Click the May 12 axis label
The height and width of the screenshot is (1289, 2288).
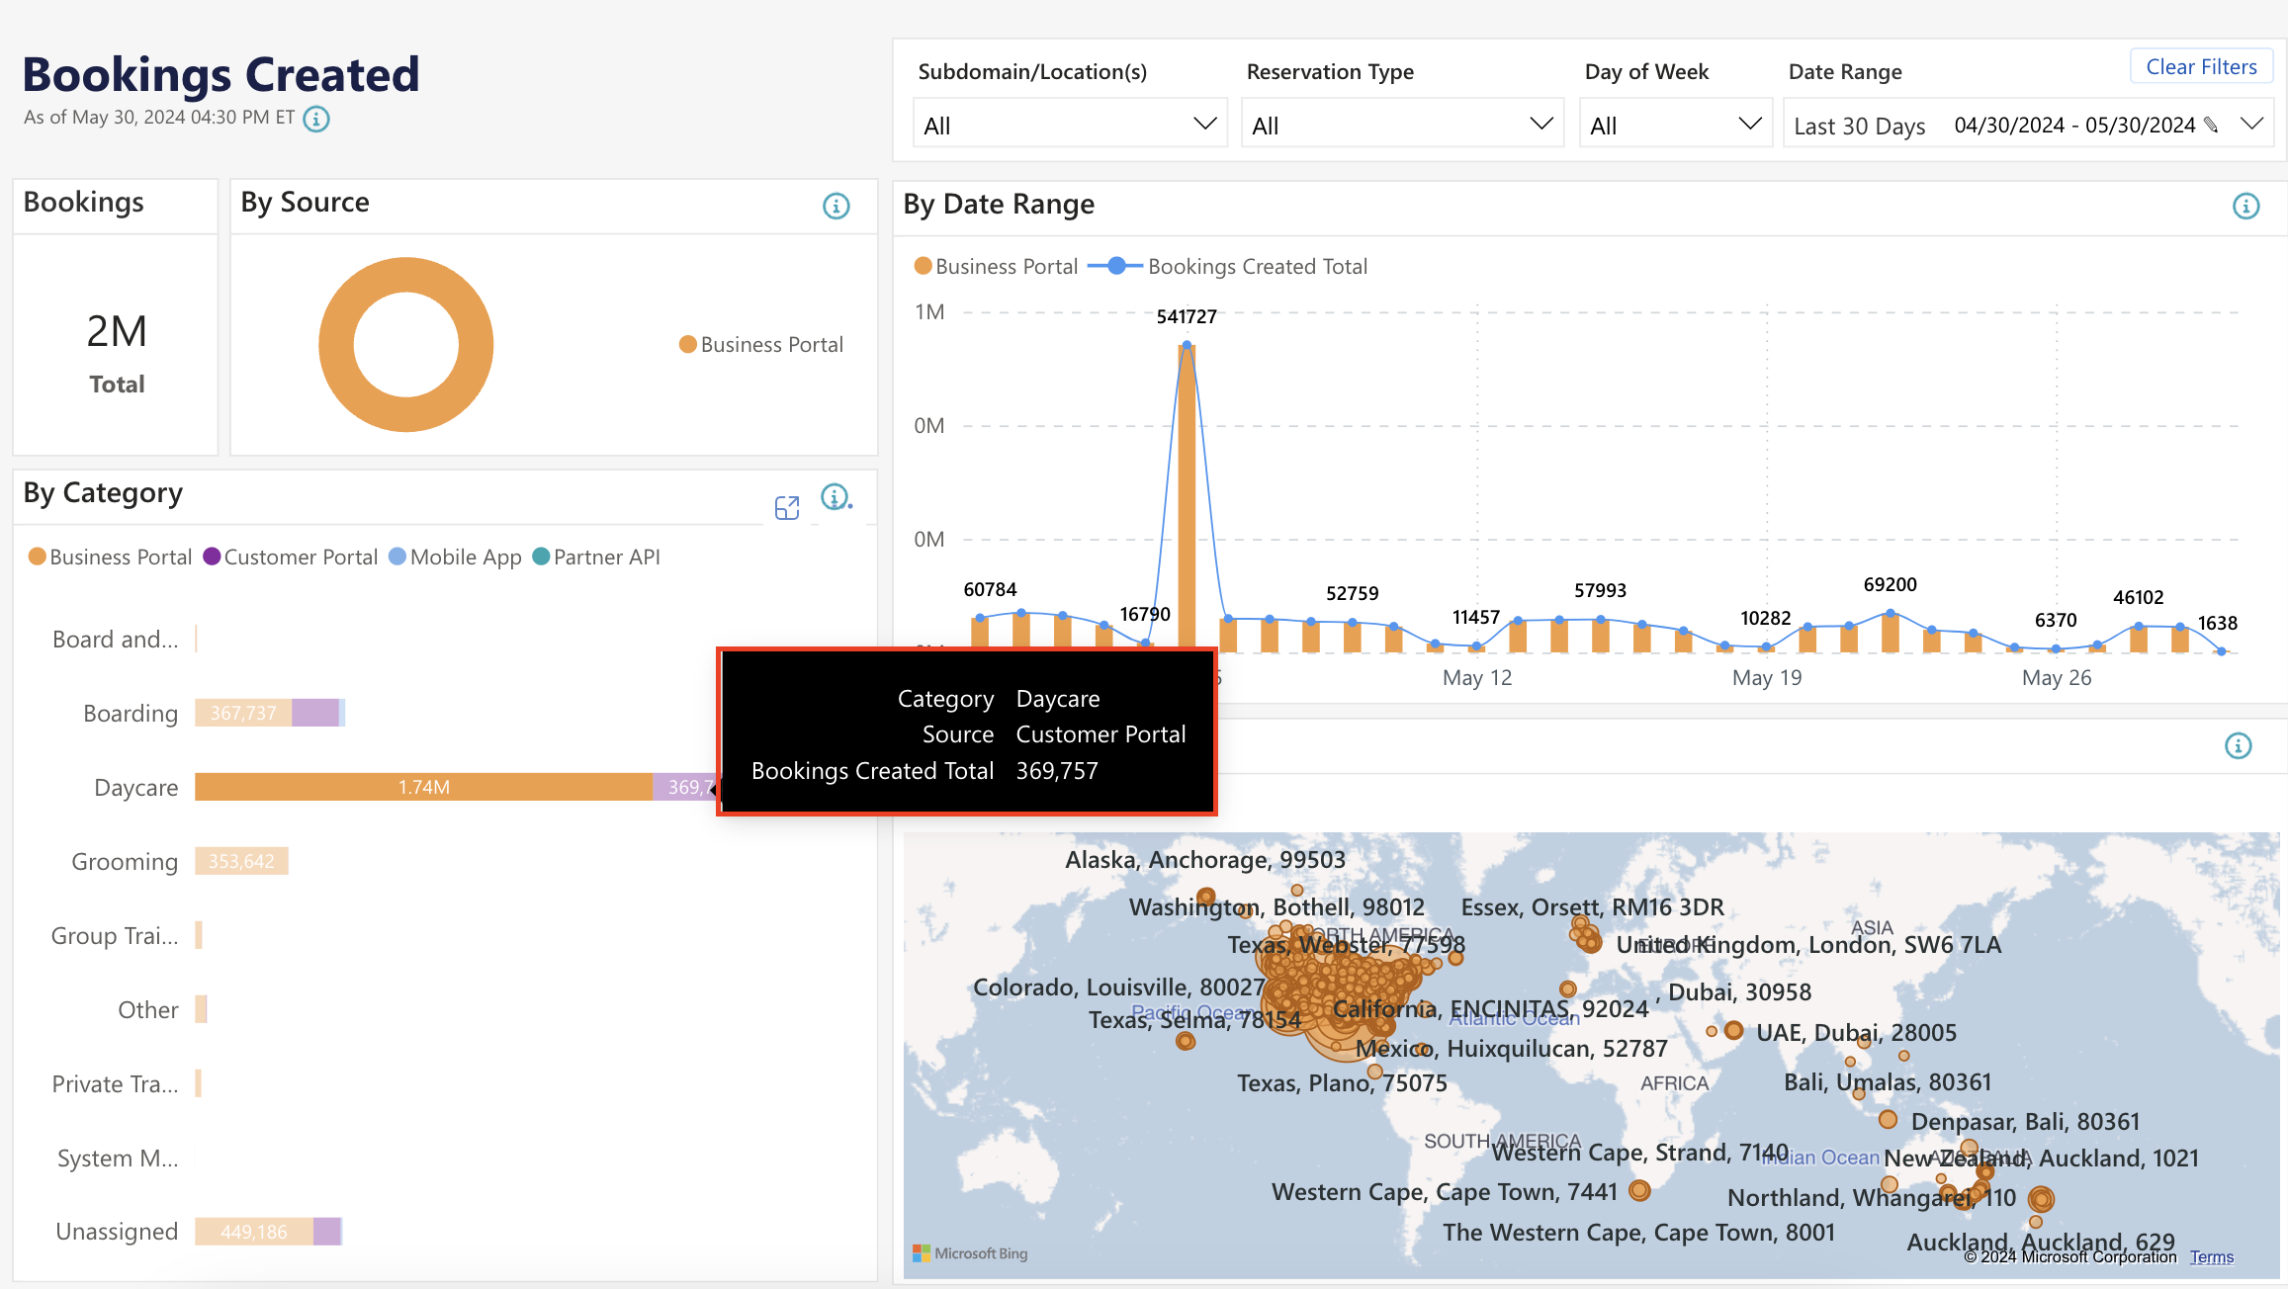[x=1477, y=678]
